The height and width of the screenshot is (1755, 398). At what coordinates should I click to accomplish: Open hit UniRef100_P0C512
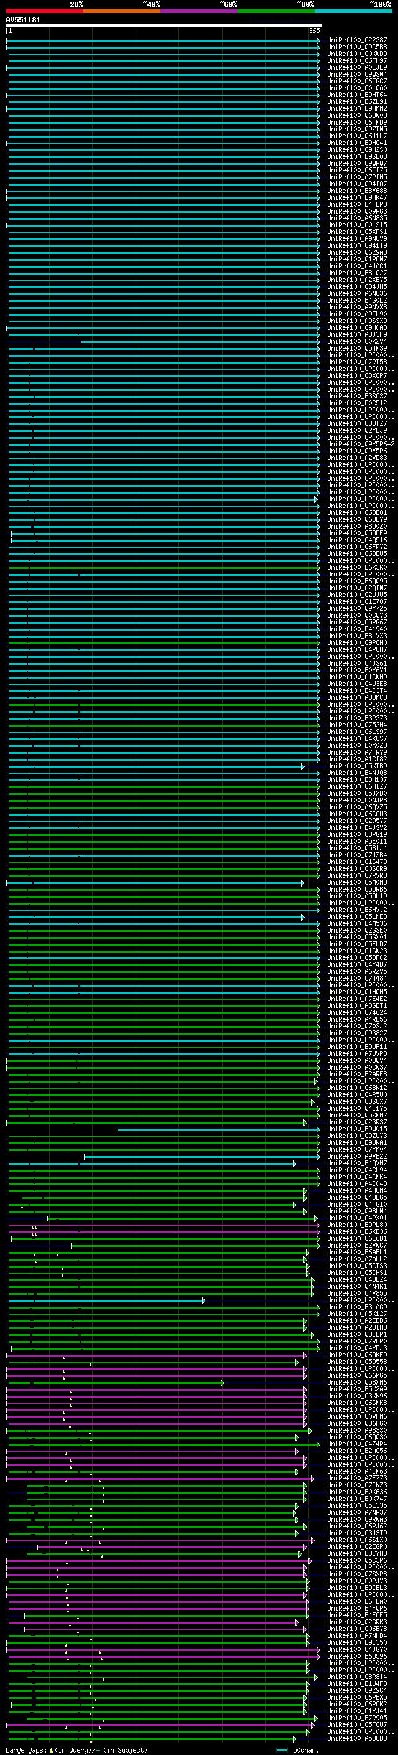[x=356, y=403]
